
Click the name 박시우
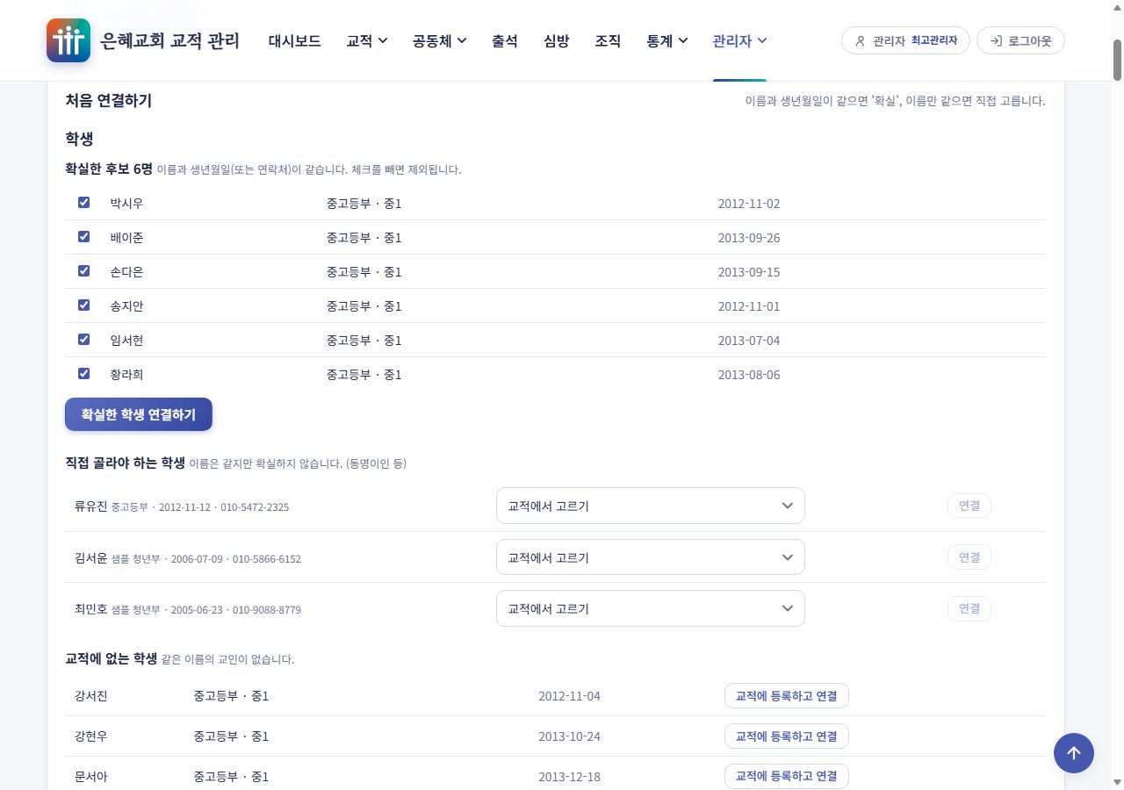coord(126,204)
